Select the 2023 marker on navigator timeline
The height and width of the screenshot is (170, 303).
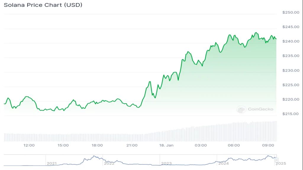coord(166,164)
